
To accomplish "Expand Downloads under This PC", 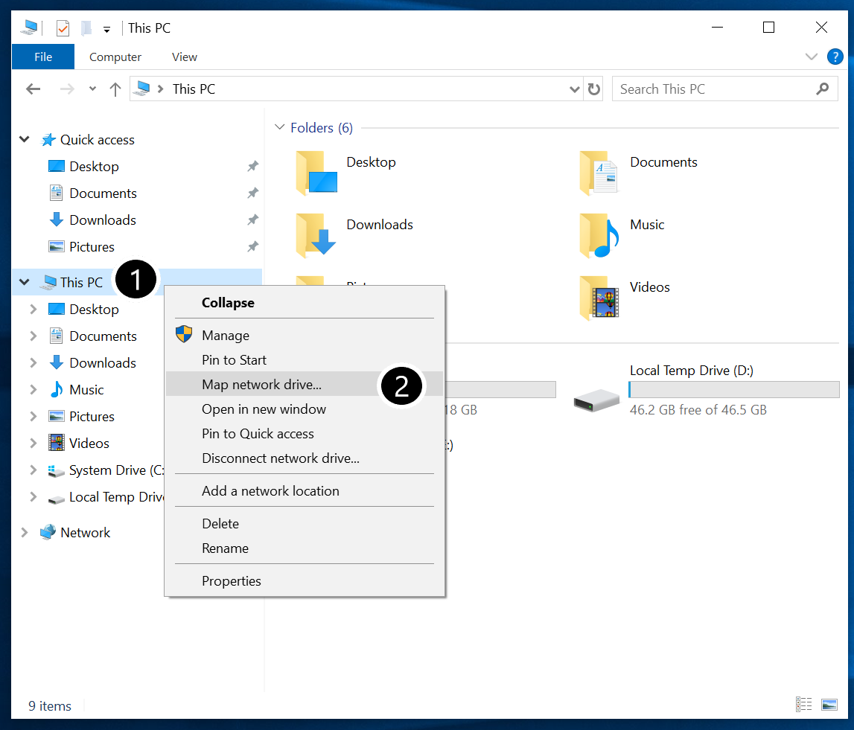I will pyautogui.click(x=34, y=362).
